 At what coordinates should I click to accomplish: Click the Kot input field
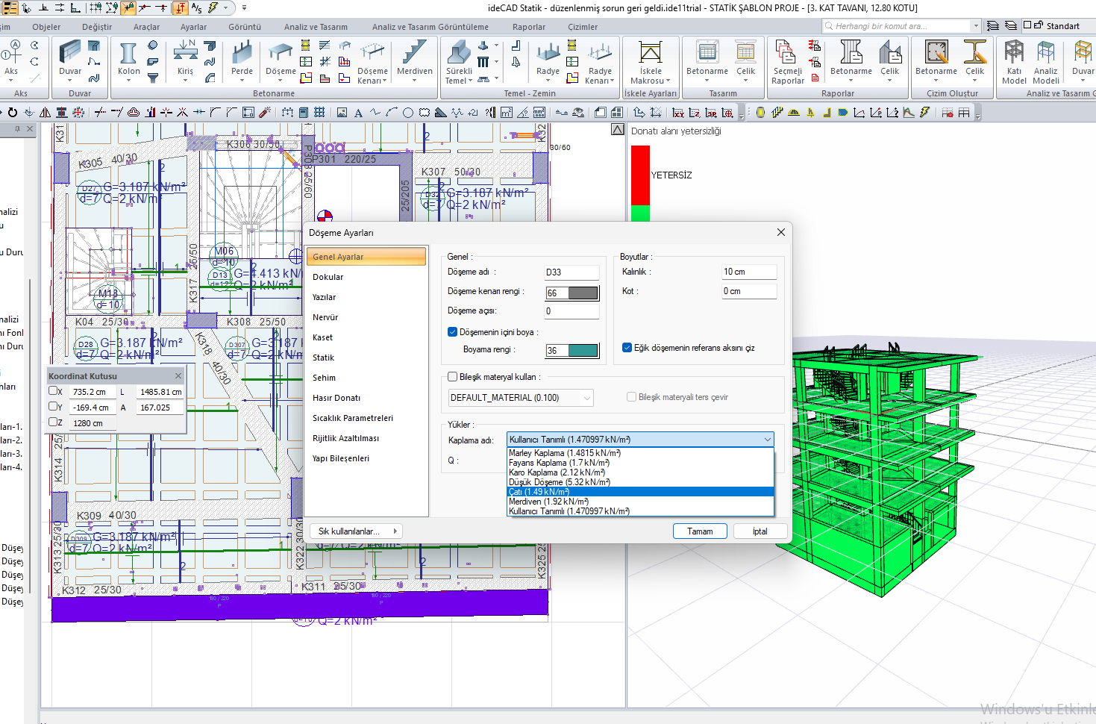(x=749, y=291)
